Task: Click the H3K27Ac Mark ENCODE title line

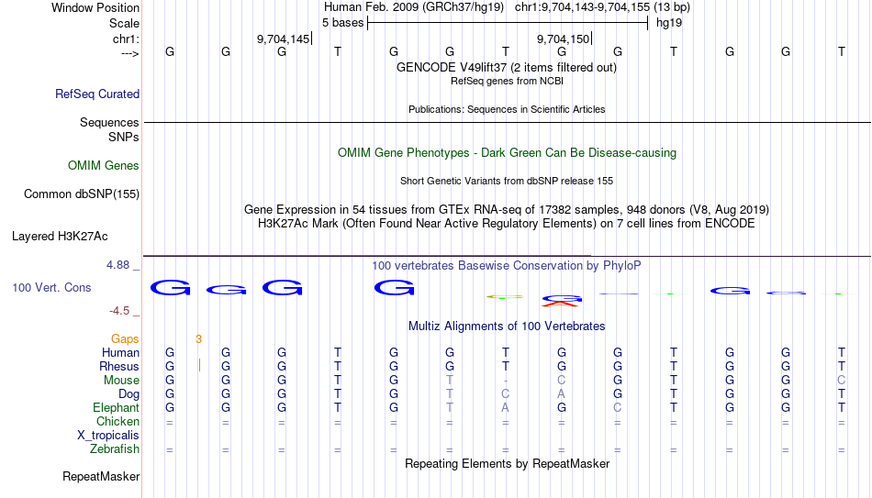Action: pos(506,224)
